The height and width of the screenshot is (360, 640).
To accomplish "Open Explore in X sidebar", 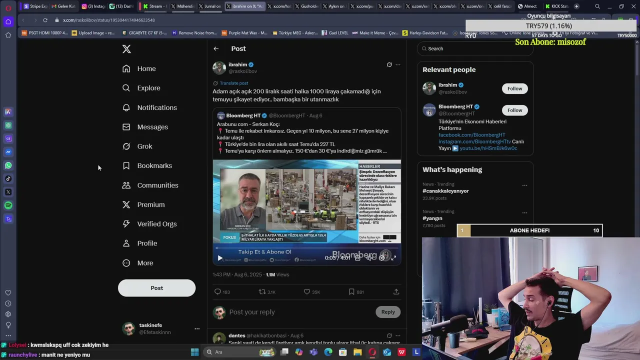I will 141,88.
